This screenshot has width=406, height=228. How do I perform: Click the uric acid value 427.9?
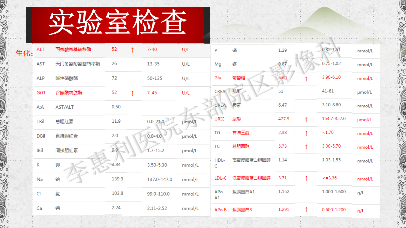(x=284, y=119)
